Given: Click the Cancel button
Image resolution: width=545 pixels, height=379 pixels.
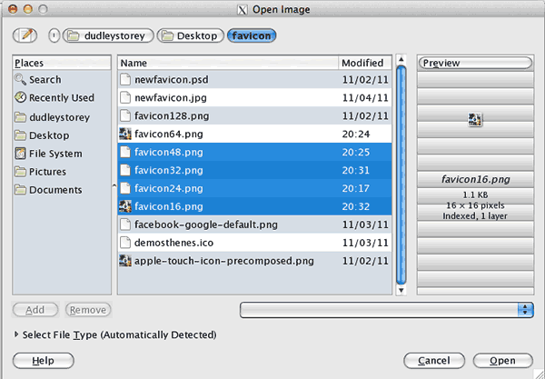Looking at the screenshot, I should coord(434,361).
